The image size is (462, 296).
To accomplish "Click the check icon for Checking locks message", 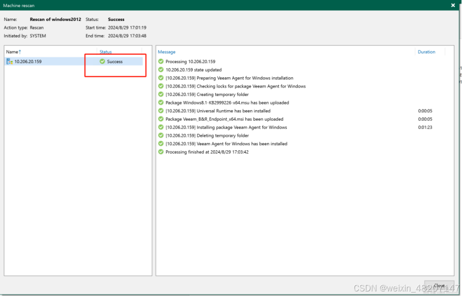I will [161, 86].
